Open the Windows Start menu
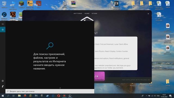Image resolution: width=174 pixels, height=98 pixels. point(3,96)
